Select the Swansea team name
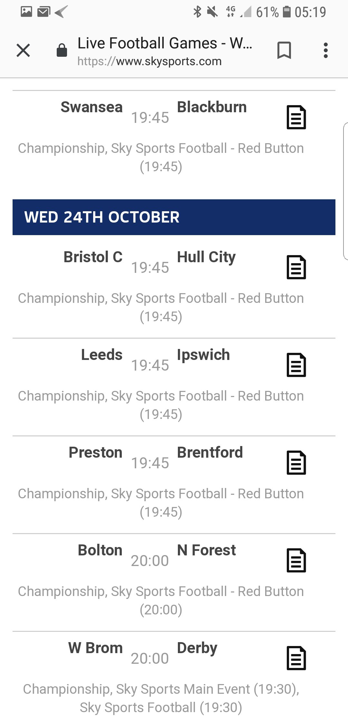Image resolution: width=348 pixels, height=716 pixels. coord(92,107)
